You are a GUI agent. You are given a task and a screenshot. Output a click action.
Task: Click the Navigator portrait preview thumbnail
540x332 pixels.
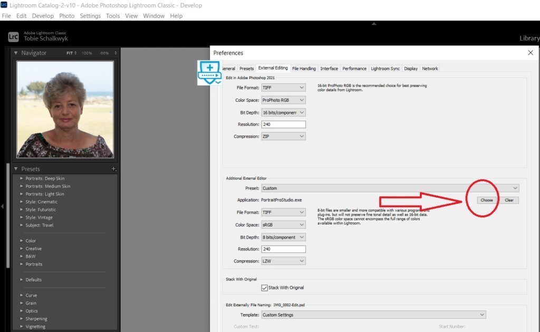click(65, 109)
